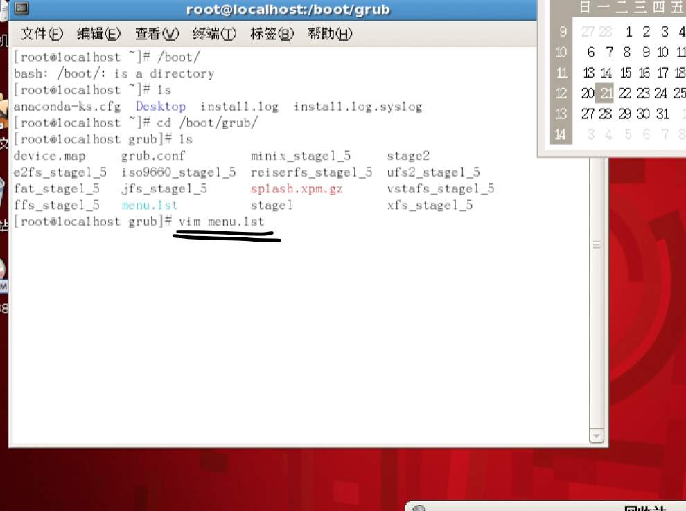Open the 帮助(H) menu
Screen dimensions: 686x511
329,34
